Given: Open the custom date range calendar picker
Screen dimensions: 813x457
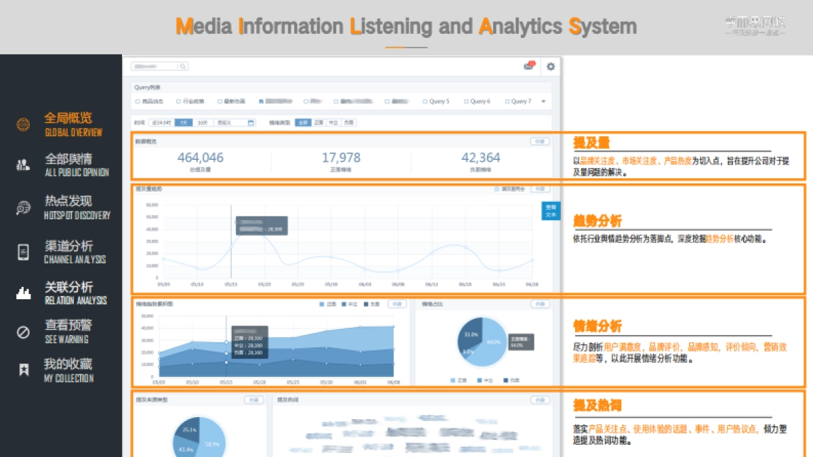Looking at the screenshot, I should [251, 123].
